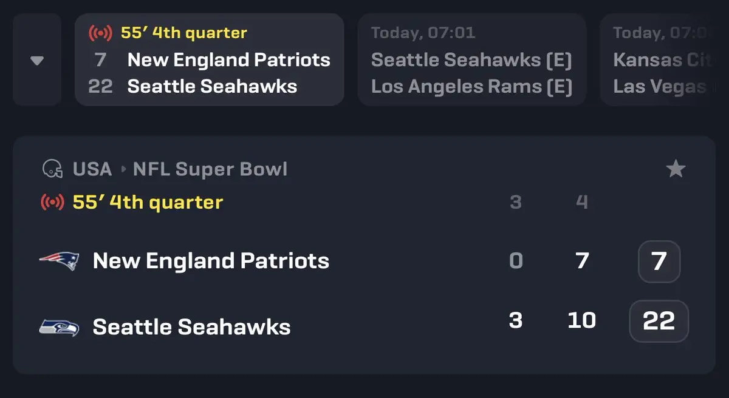Select the Seahawks (E) vs Rams (E) card
Viewport: 729px width, 398px height.
[471, 60]
